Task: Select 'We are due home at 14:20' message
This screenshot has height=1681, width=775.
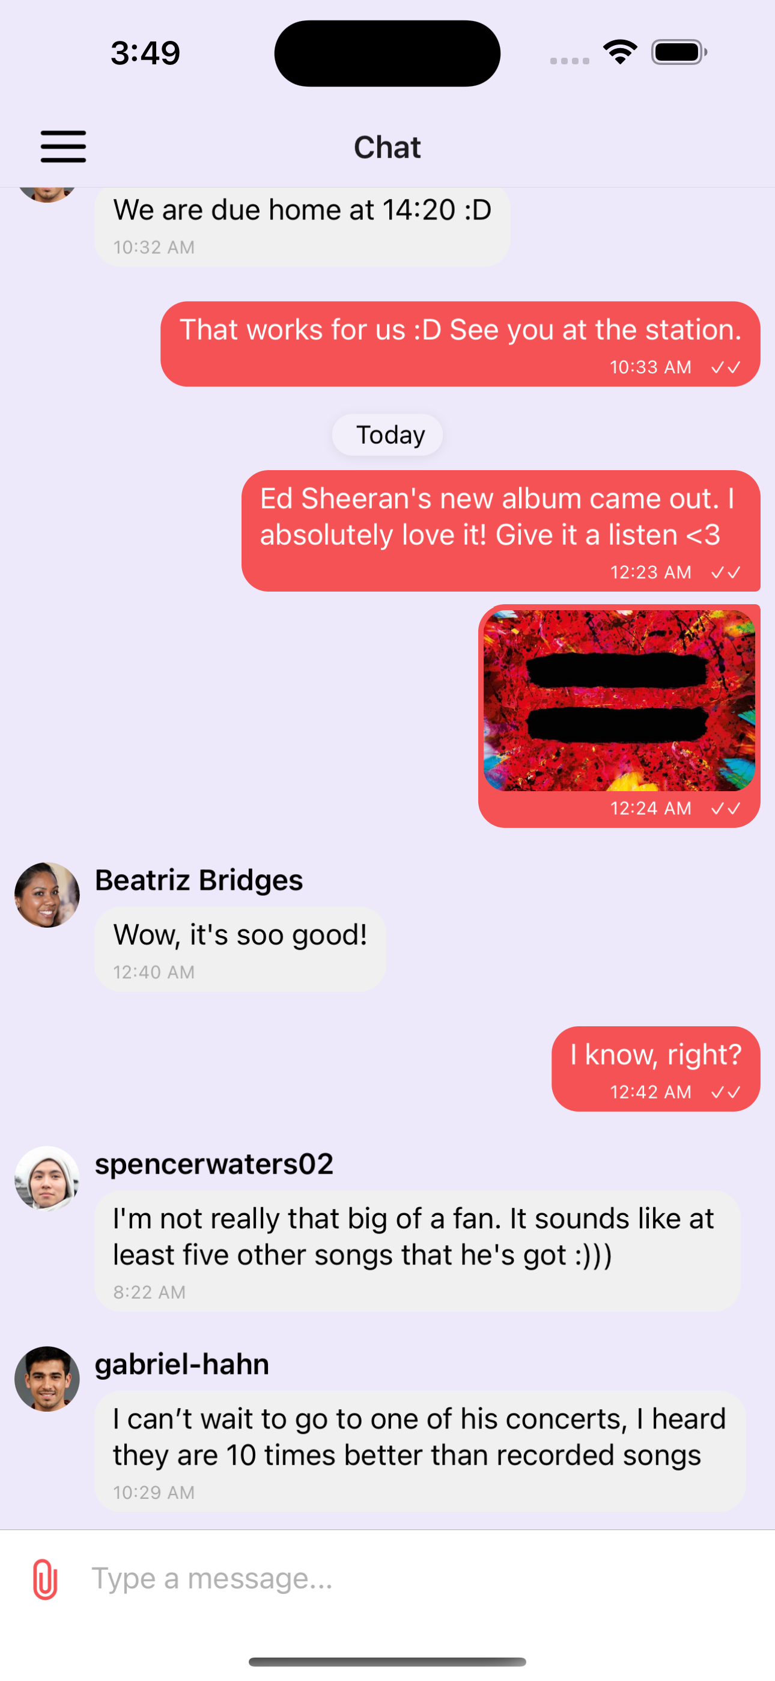Action: click(303, 227)
